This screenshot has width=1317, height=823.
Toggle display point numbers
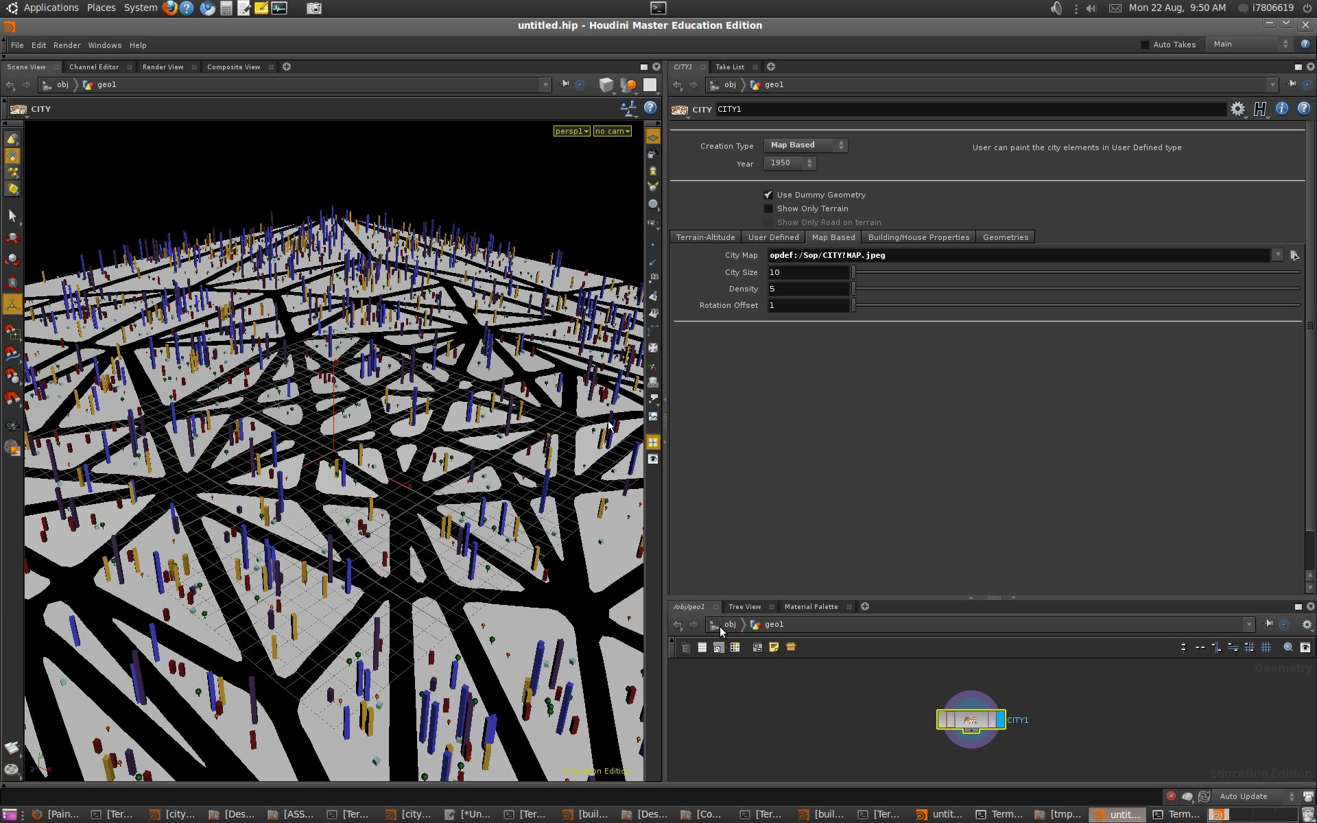(653, 278)
